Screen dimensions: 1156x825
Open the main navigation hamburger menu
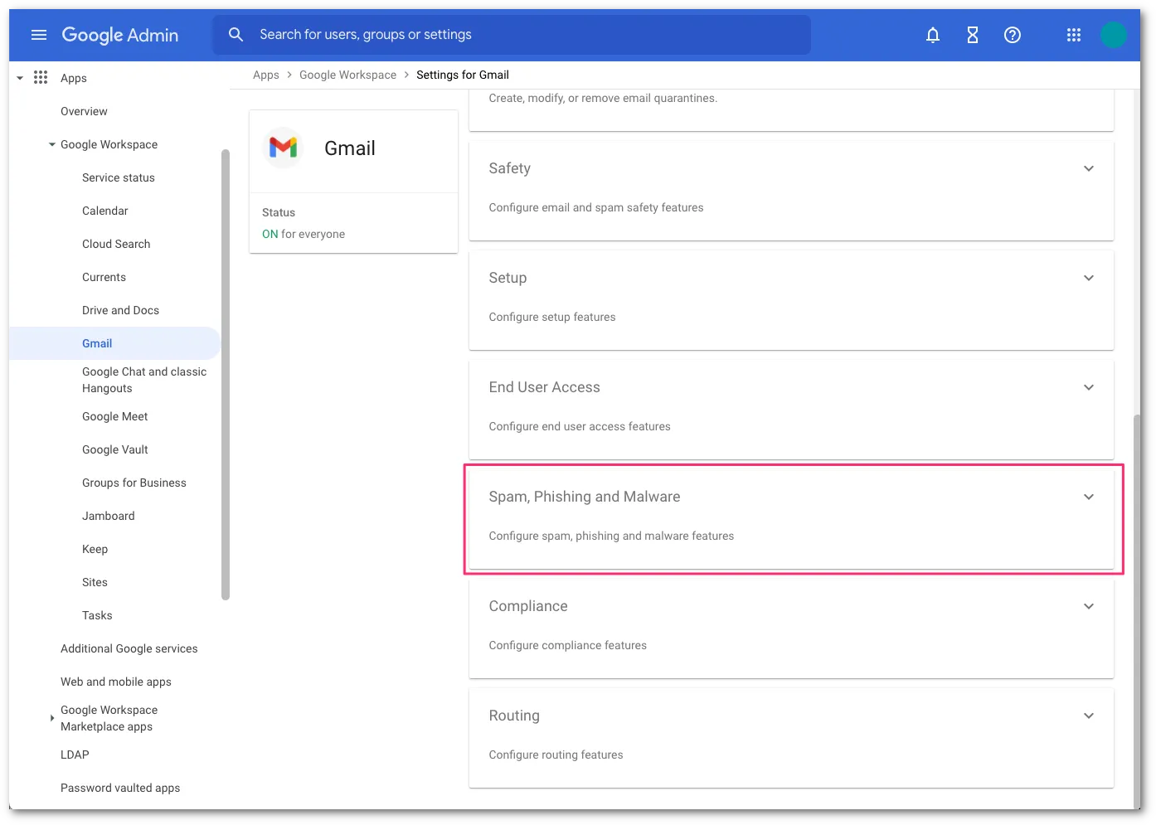pyautogui.click(x=38, y=35)
